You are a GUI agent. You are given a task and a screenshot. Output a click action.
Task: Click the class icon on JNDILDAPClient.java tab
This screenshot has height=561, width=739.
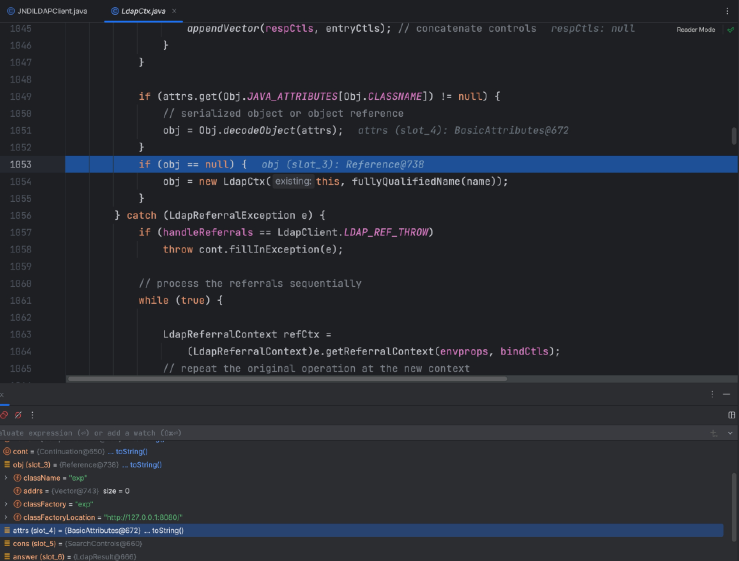tap(11, 11)
